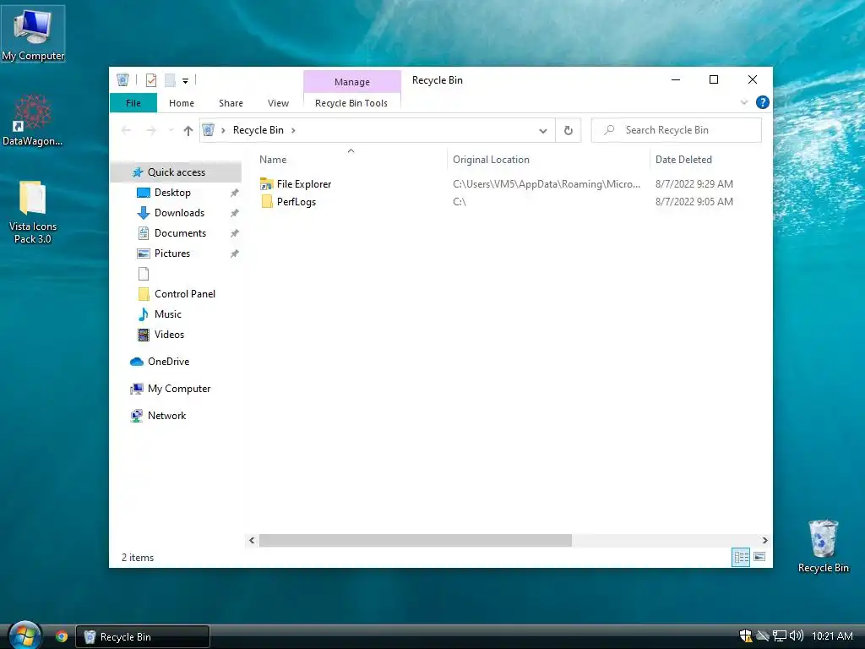The height and width of the screenshot is (649, 865).
Task: Open Help with the question mark icon
Action: click(x=763, y=102)
